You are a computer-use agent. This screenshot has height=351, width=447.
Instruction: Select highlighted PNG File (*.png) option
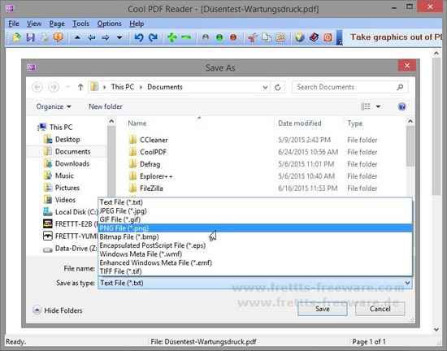[255, 228]
